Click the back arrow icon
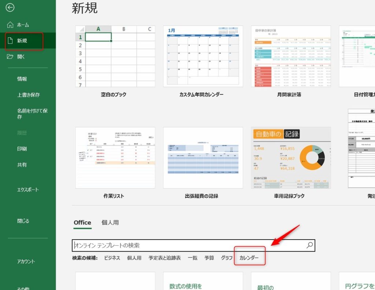Image resolution: width=375 pixels, height=290 pixels. point(10,8)
